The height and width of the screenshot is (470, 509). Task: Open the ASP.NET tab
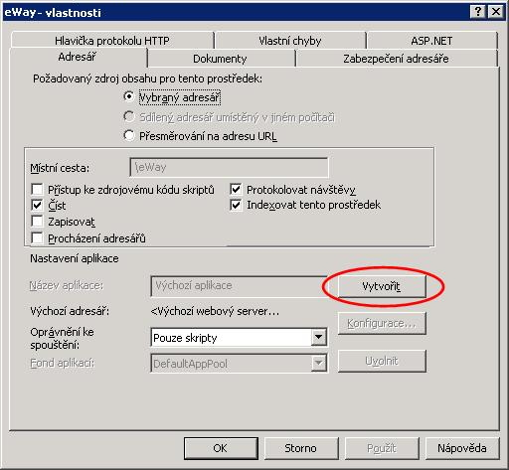tap(431, 41)
